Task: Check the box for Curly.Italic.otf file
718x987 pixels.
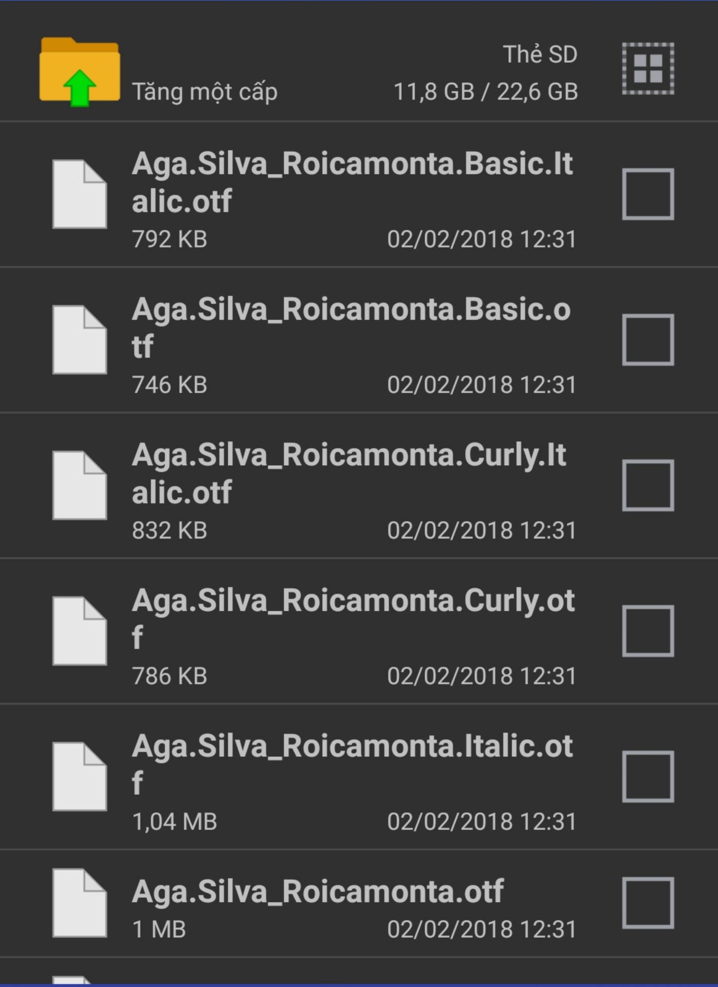Action: point(648,485)
